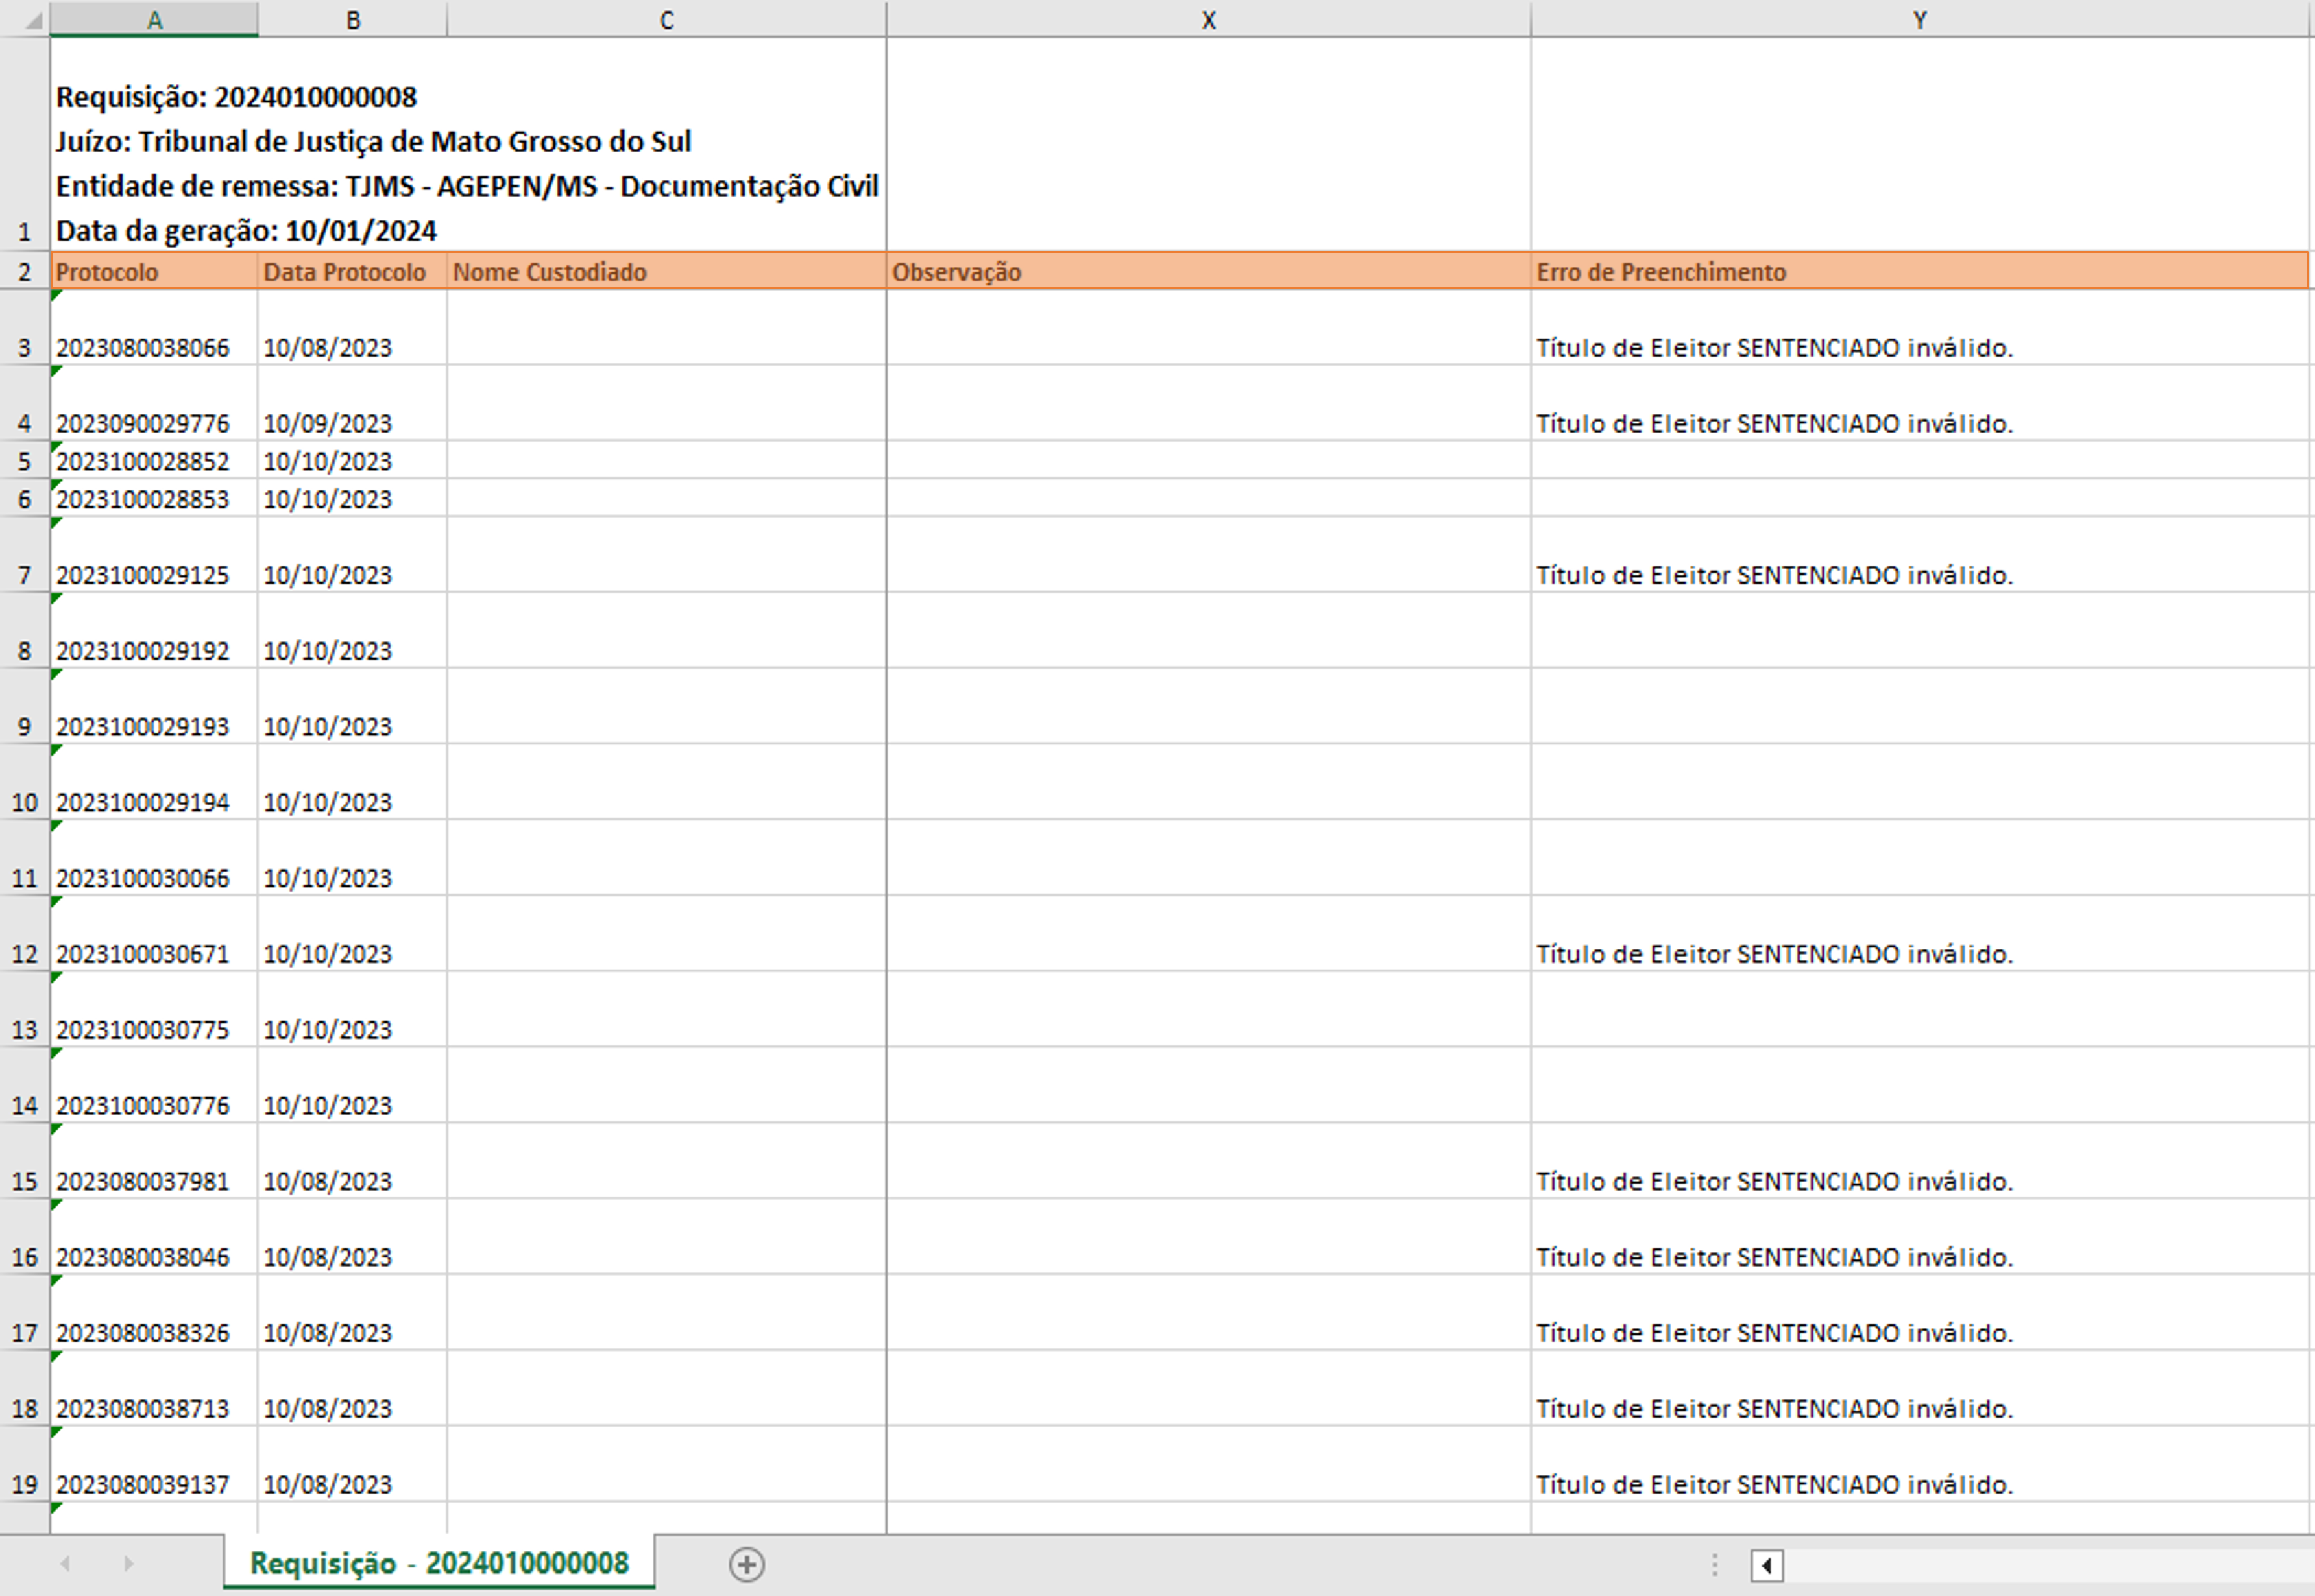Select column B header
The height and width of the screenshot is (1596, 2315).
352,20
